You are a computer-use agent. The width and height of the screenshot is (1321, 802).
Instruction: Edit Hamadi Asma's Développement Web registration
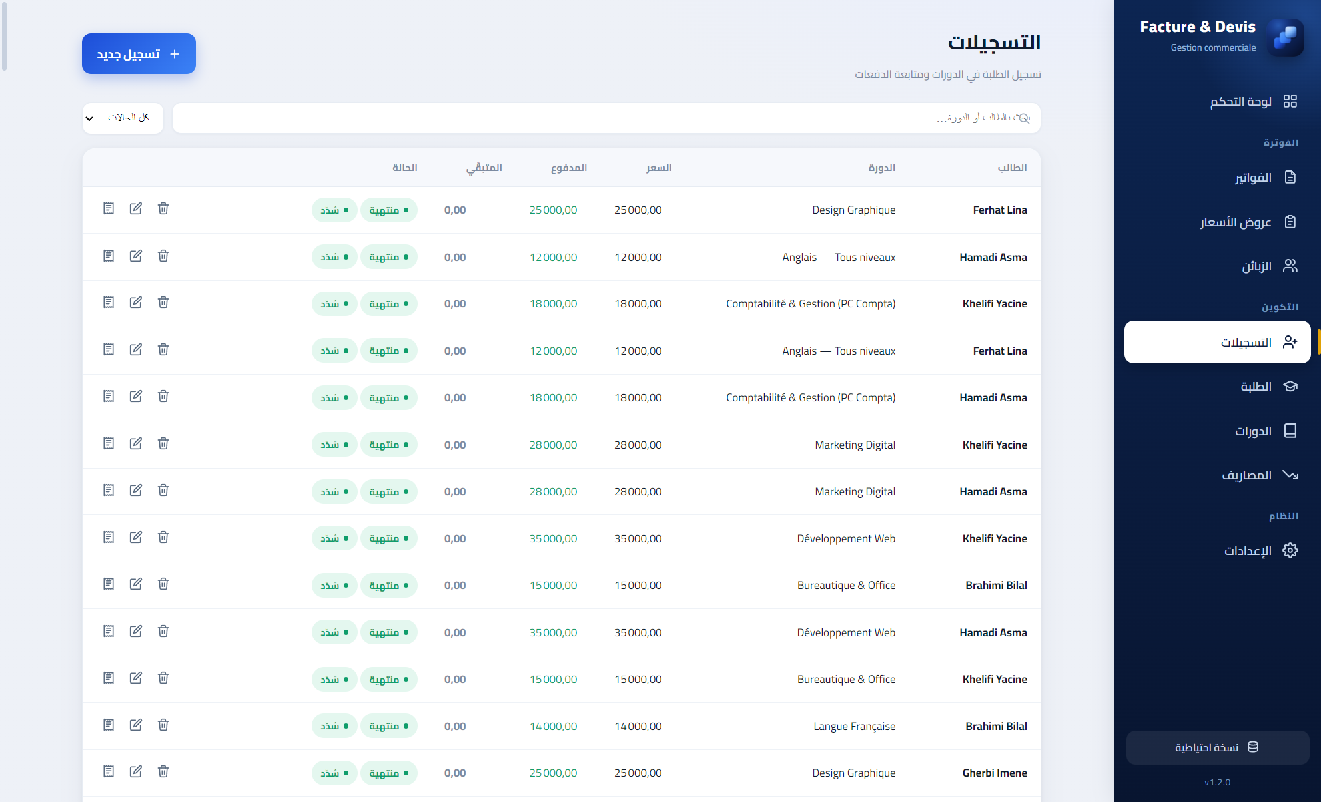point(136,631)
